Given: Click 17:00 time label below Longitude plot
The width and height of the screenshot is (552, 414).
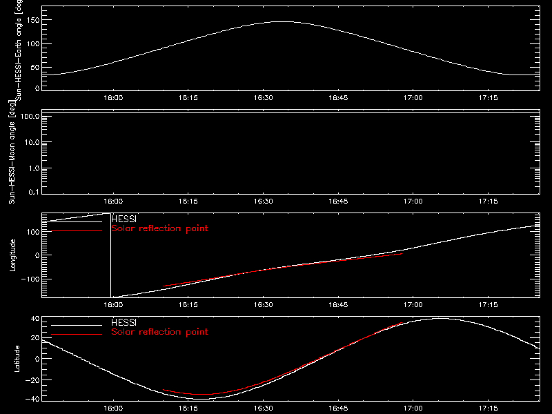Looking at the screenshot, I should [x=413, y=305].
